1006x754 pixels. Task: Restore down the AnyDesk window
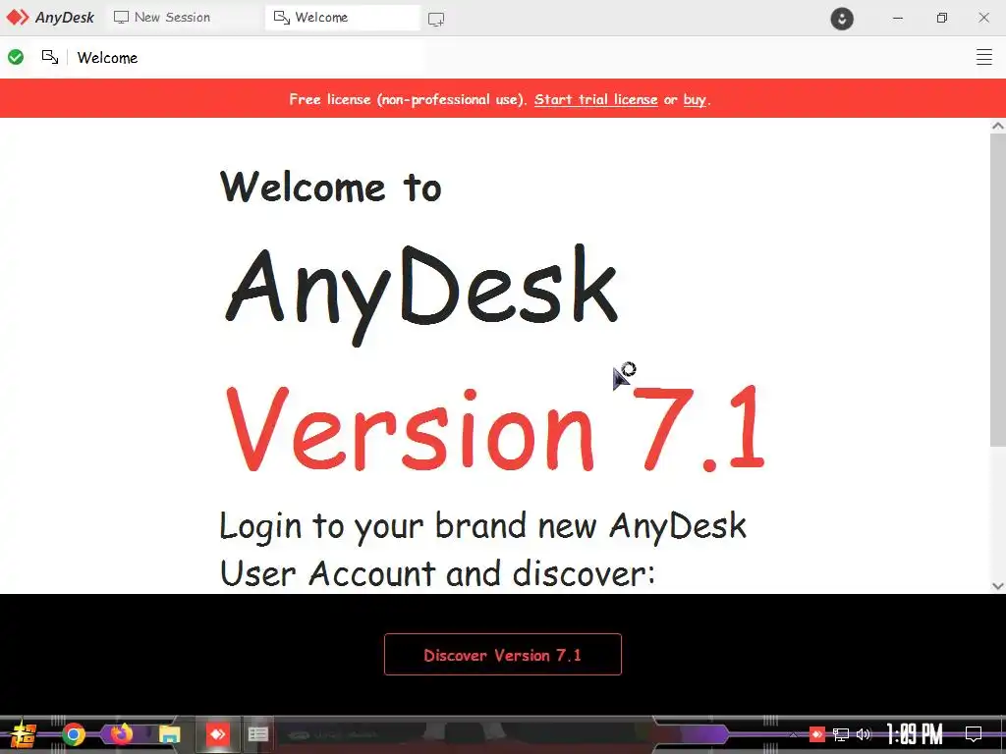pyautogui.click(x=941, y=18)
